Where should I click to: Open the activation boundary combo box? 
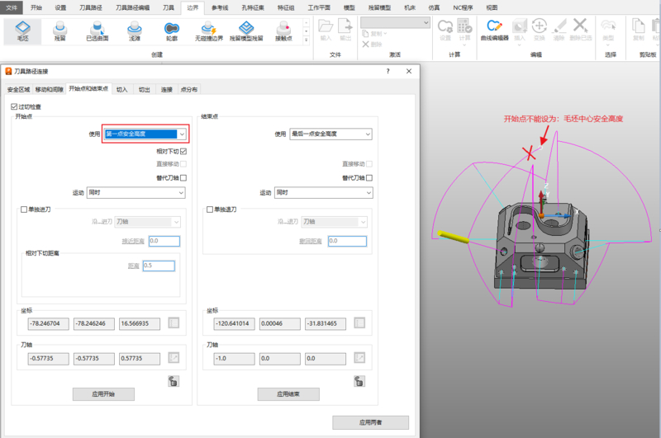point(395,22)
